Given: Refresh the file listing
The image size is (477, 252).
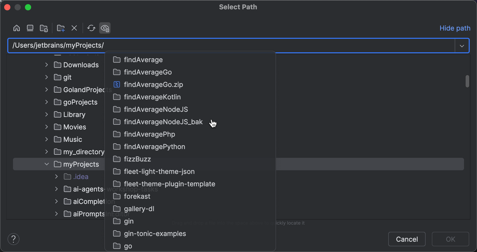Looking at the screenshot, I should [91, 28].
